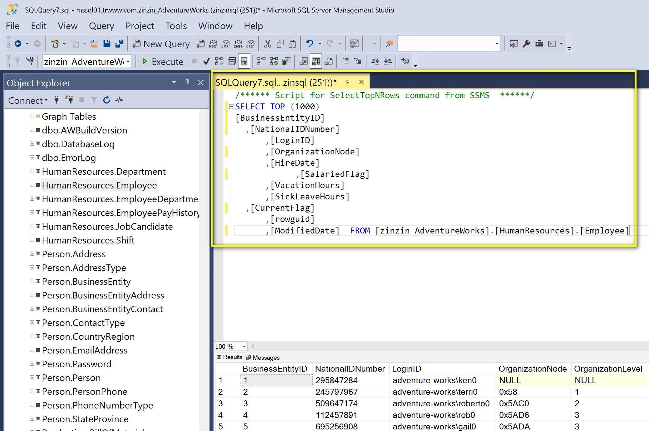This screenshot has height=431, width=649.
Task: Click the Comment Out Selected Lines icon
Action: [x=346, y=61]
